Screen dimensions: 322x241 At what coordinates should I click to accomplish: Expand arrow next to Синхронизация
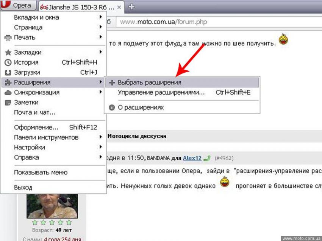tap(101, 92)
